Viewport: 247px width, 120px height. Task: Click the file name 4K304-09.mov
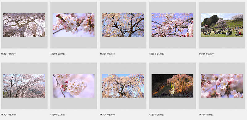(x=157, y=115)
